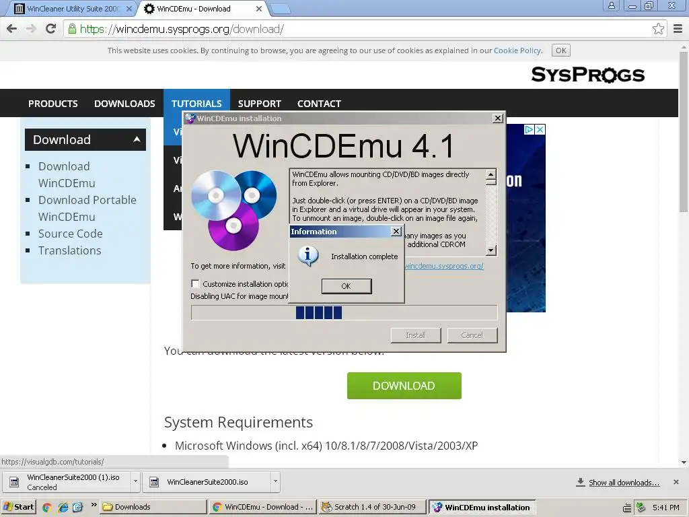The image size is (689, 517).
Task: Click the WinCleanerSuite2000.iso file icon
Action: tap(154, 482)
